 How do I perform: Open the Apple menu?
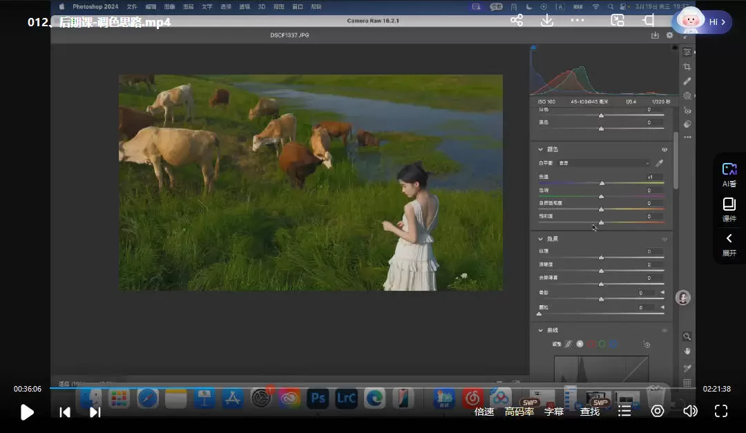click(x=62, y=7)
